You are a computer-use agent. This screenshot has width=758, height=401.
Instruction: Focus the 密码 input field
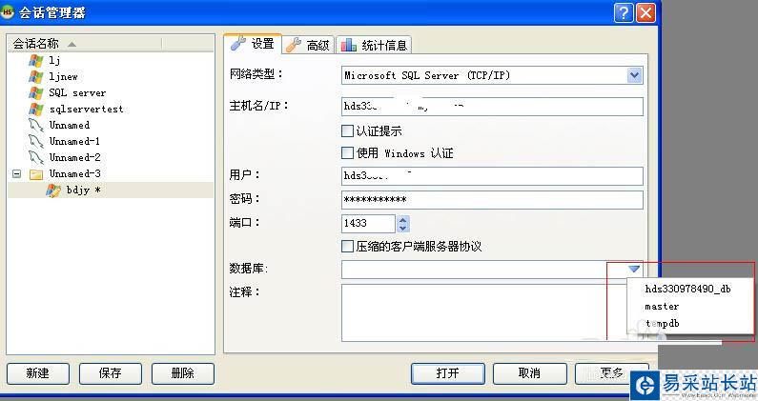[492, 199]
